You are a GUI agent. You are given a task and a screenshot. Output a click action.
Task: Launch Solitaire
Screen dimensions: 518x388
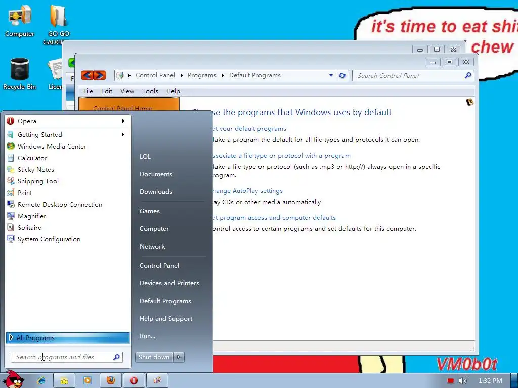68,228
